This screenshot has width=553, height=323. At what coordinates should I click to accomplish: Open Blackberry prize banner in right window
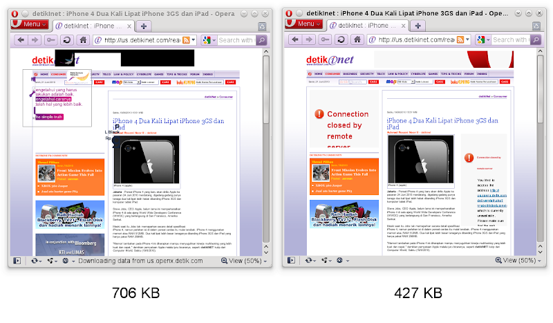(x=344, y=214)
